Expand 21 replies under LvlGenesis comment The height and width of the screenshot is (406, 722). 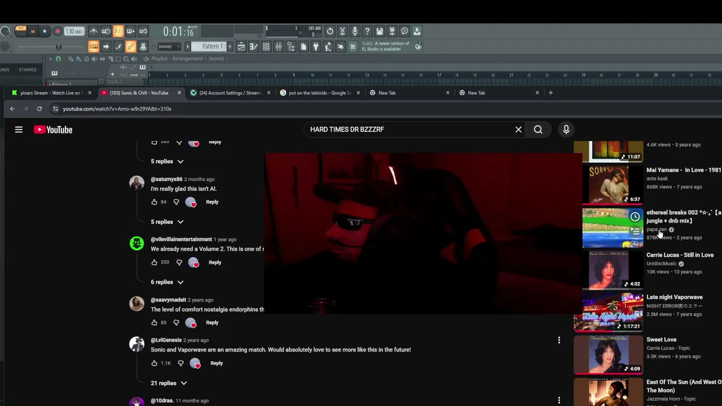pyautogui.click(x=169, y=383)
